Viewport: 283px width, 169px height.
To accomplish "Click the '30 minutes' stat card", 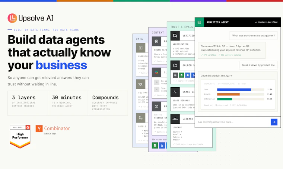I will coord(68,103).
